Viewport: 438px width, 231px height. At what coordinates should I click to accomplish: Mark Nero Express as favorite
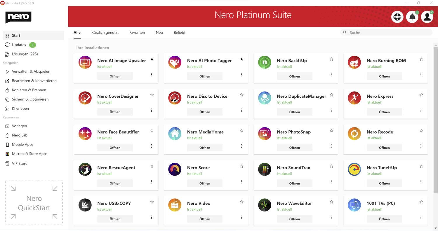(421, 95)
